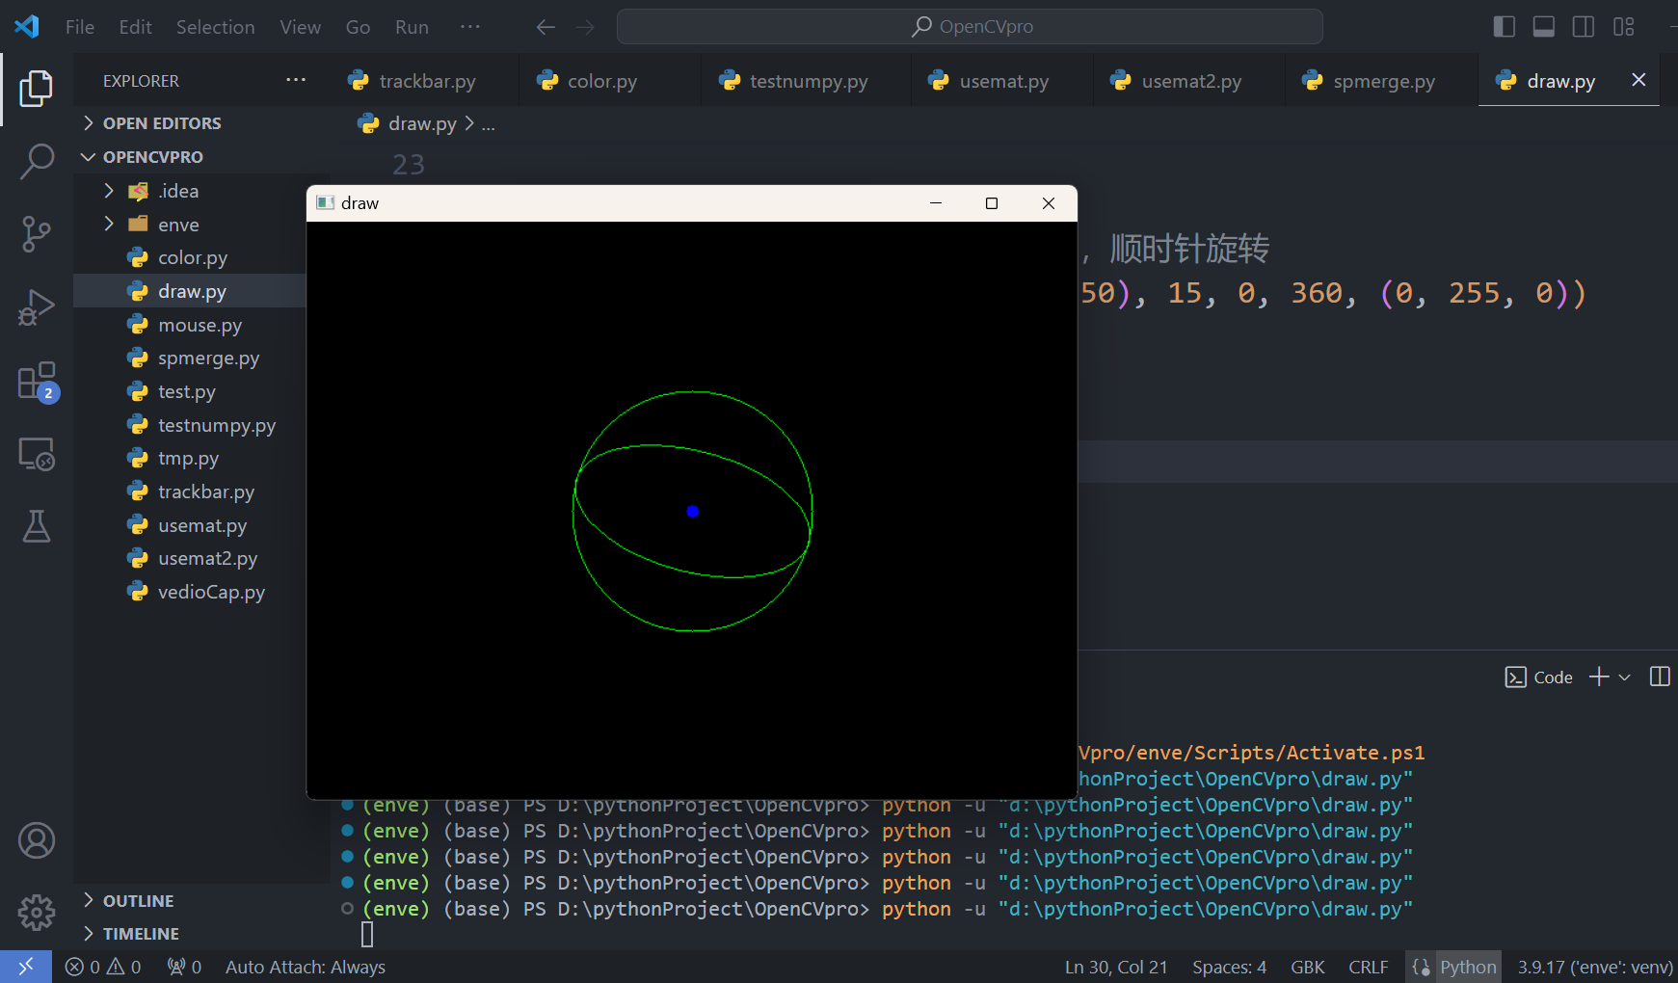The height and width of the screenshot is (983, 1678).
Task: Open the Source Control view
Action: (x=37, y=234)
